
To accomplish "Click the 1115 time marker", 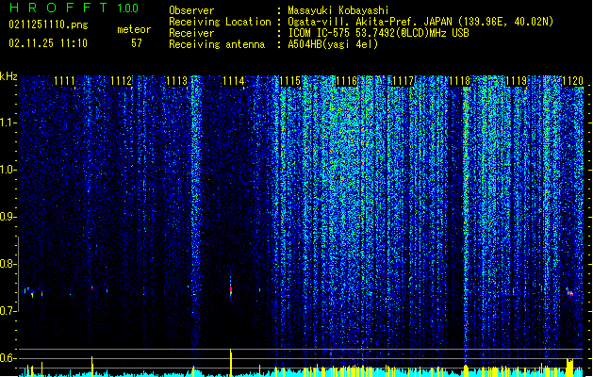I will [x=290, y=81].
